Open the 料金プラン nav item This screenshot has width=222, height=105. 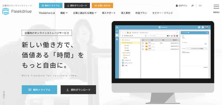141,13
